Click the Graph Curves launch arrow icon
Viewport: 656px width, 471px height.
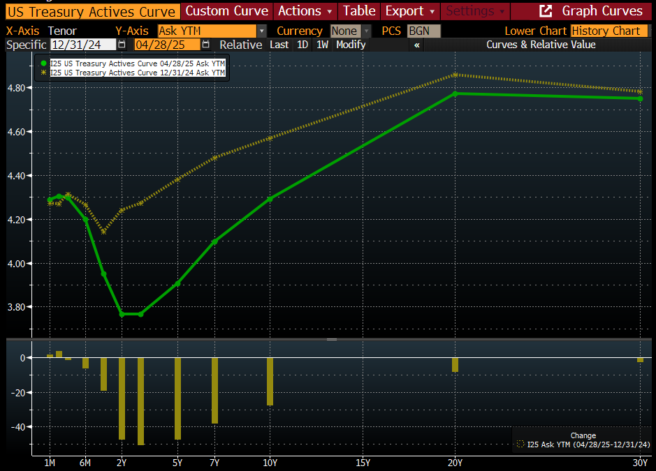(545, 11)
